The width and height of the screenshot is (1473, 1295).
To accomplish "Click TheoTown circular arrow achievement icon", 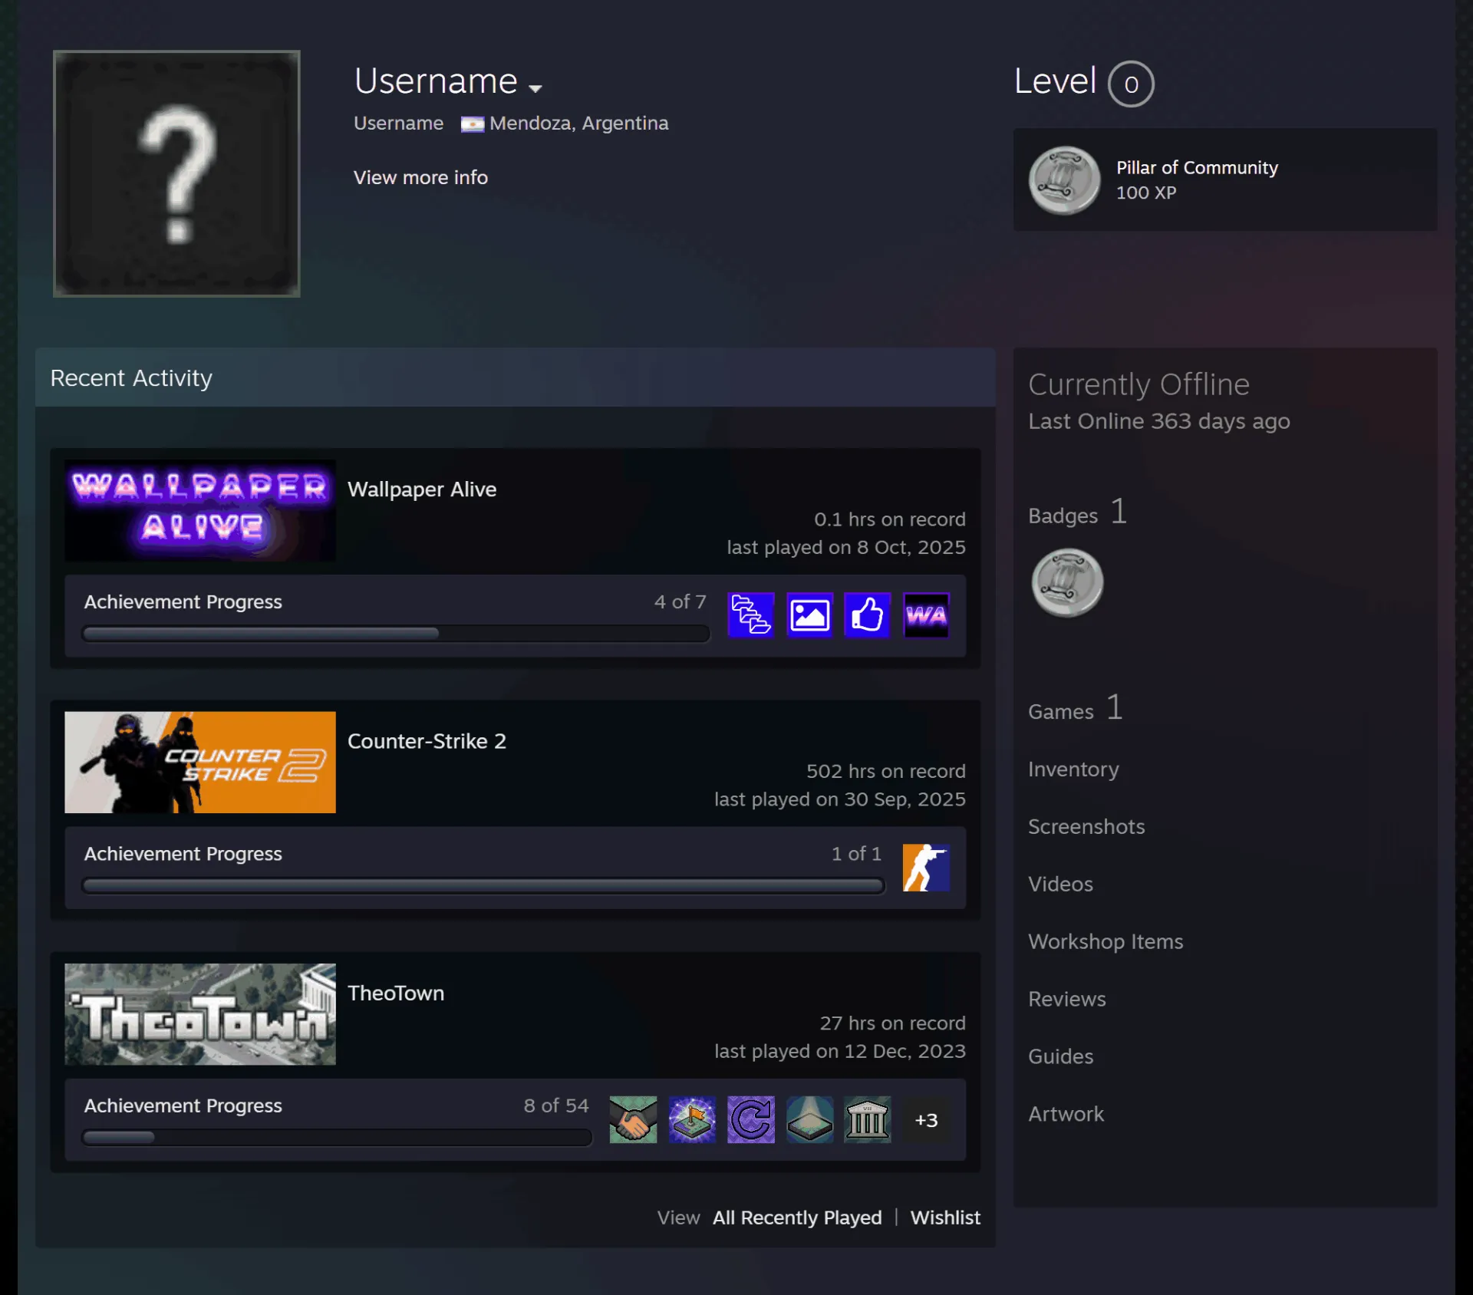I will tap(750, 1119).
